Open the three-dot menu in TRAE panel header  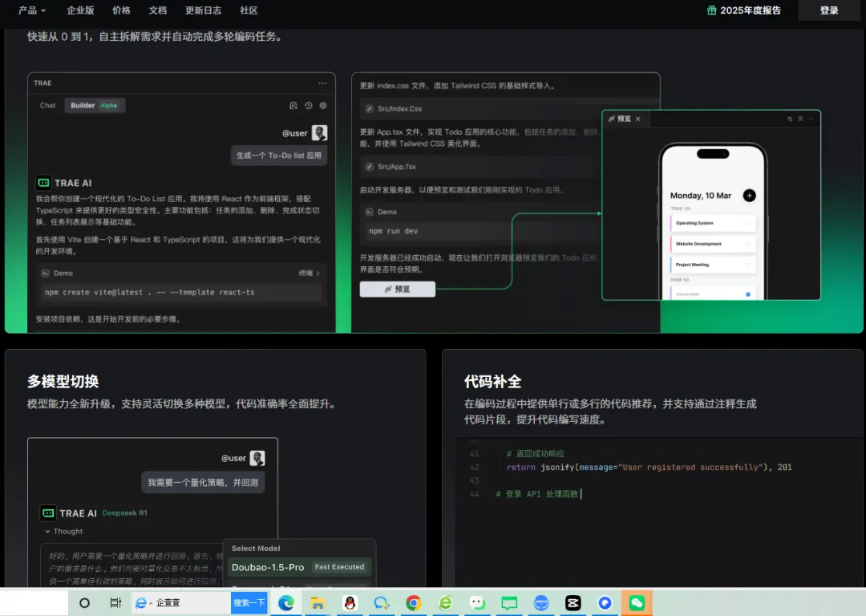coord(322,83)
